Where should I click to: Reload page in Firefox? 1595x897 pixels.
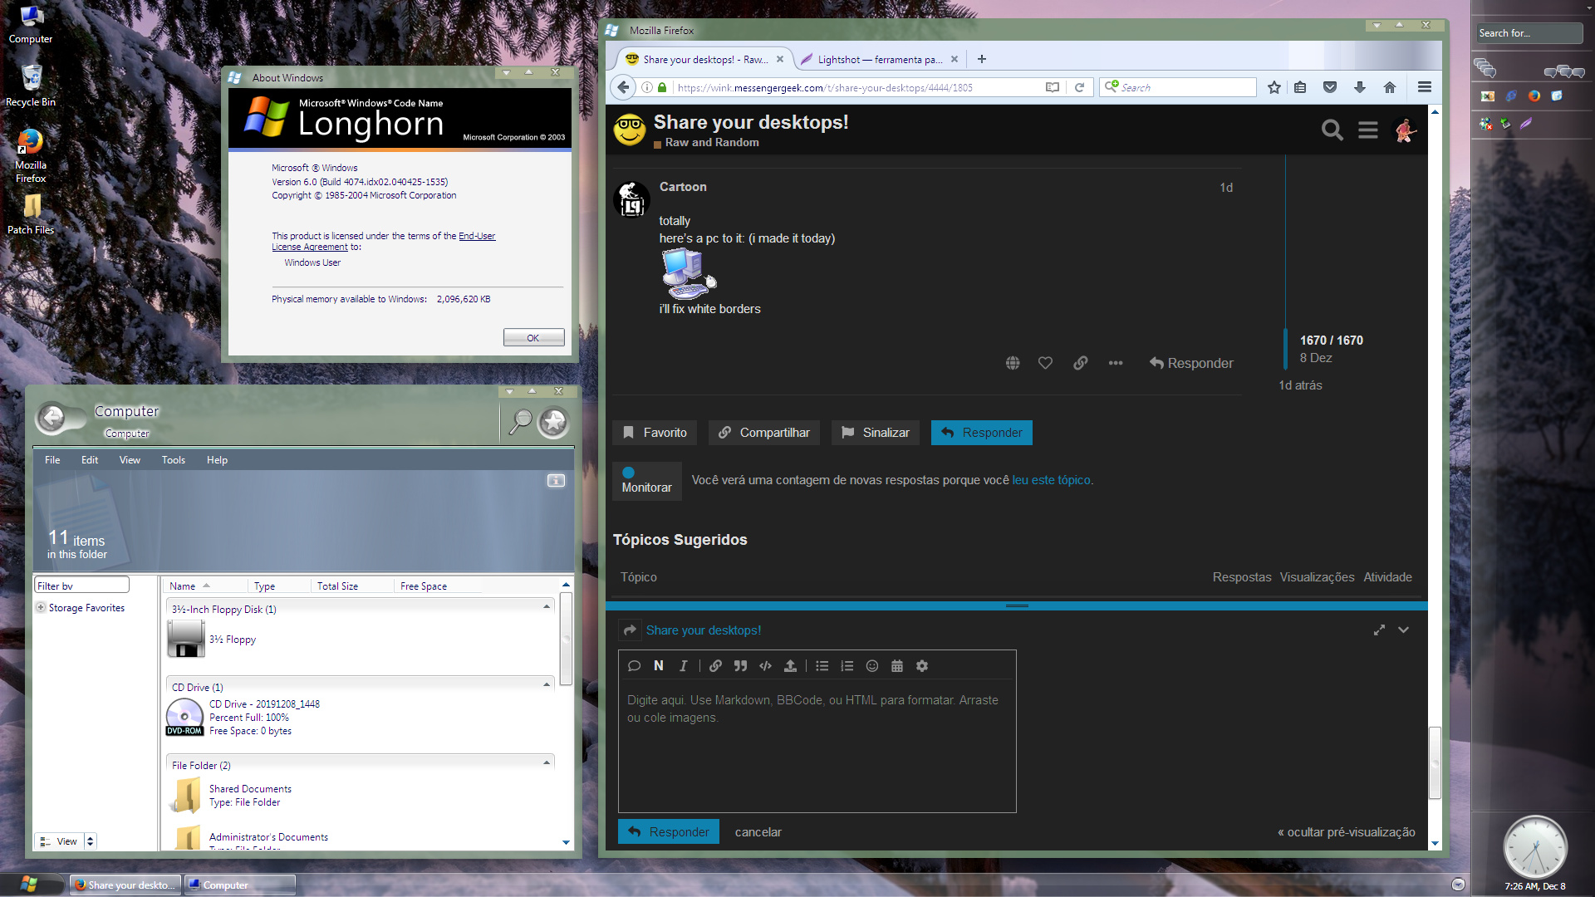coord(1079,87)
